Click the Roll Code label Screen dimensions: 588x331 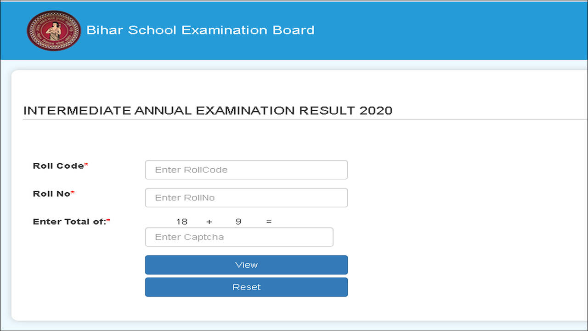click(58, 166)
